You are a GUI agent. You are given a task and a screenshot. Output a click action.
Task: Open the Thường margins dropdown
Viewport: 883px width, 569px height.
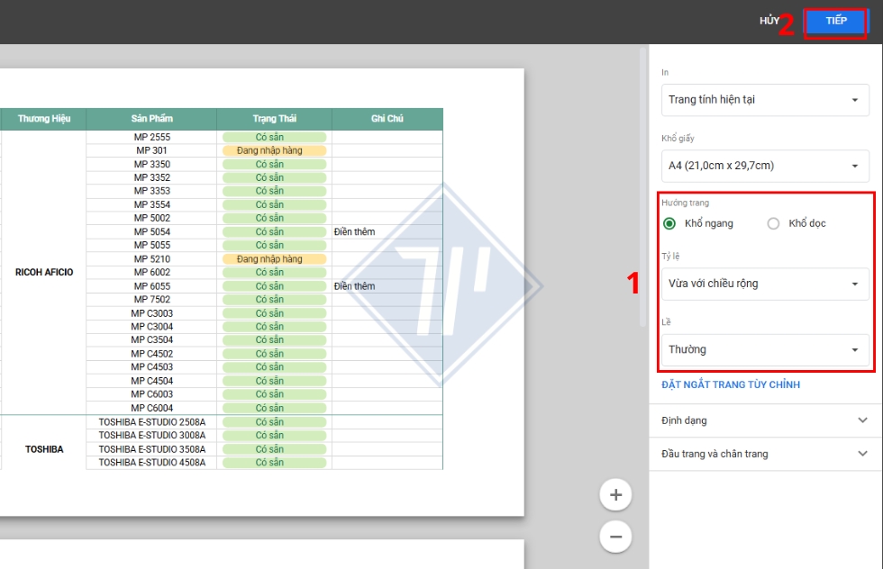(764, 349)
